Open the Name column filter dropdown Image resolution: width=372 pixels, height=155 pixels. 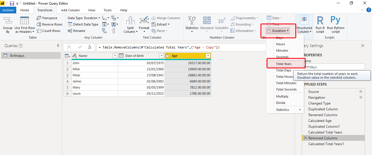click(x=115, y=56)
